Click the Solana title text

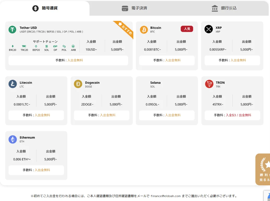(x=155, y=83)
